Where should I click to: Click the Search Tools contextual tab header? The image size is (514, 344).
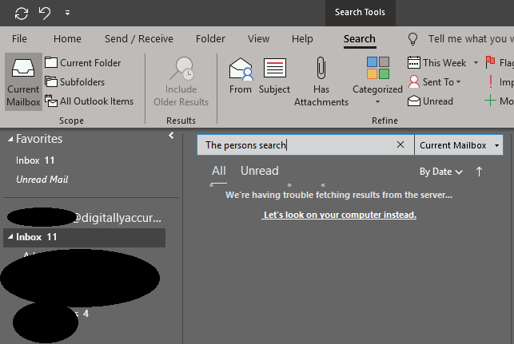pos(360,13)
